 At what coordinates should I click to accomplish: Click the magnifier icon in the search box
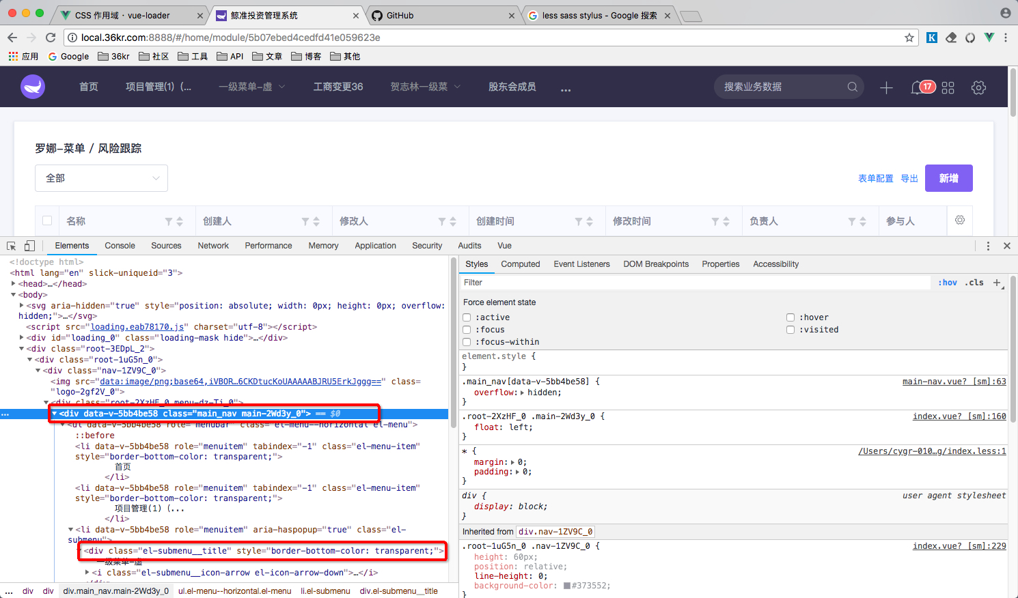pyautogui.click(x=853, y=87)
